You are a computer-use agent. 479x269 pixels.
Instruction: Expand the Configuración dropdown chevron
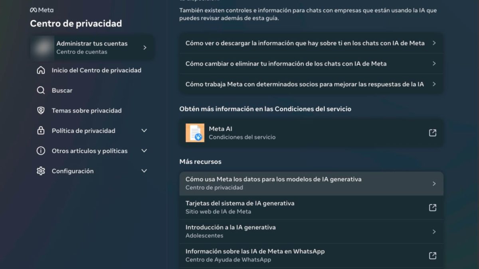(144, 171)
